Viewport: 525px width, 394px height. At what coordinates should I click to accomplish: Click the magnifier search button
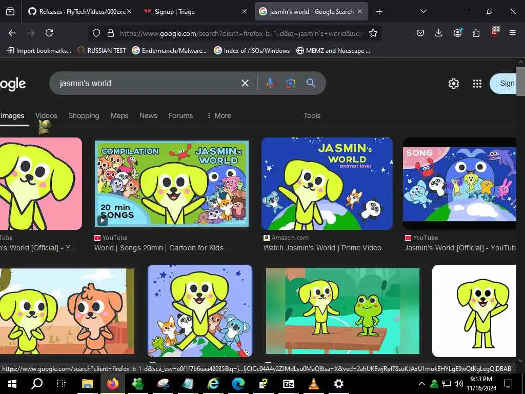point(311,83)
